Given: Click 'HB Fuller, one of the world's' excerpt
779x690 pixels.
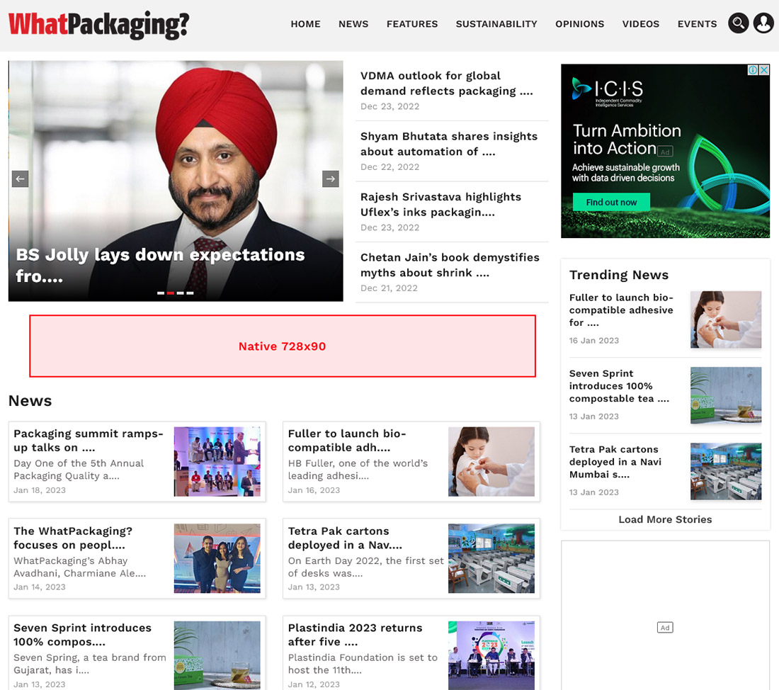Looking at the screenshot, I should 358,469.
